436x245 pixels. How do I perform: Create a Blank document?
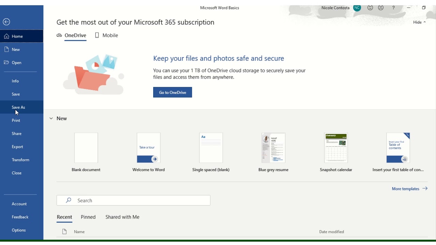pyautogui.click(x=86, y=152)
